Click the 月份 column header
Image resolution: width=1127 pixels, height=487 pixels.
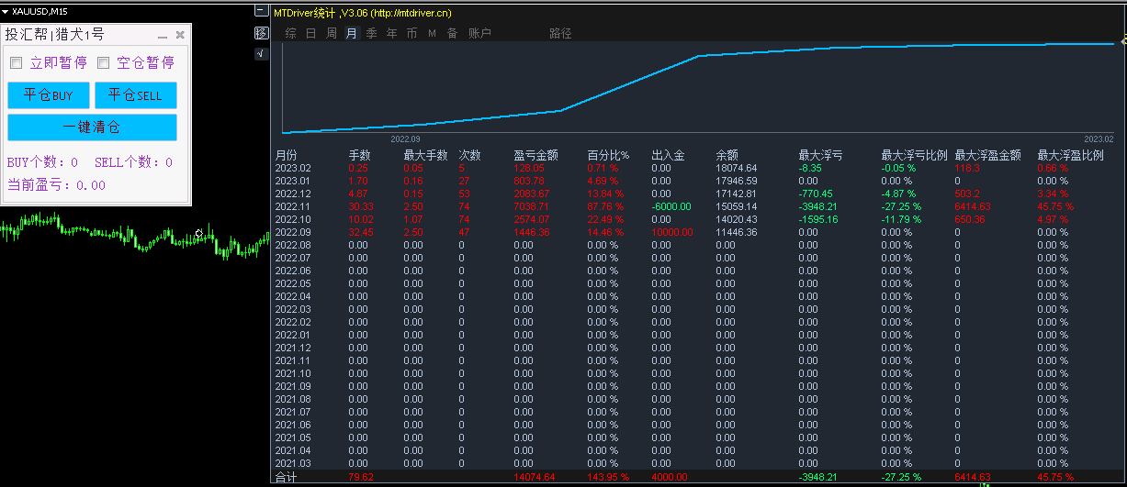click(x=287, y=155)
